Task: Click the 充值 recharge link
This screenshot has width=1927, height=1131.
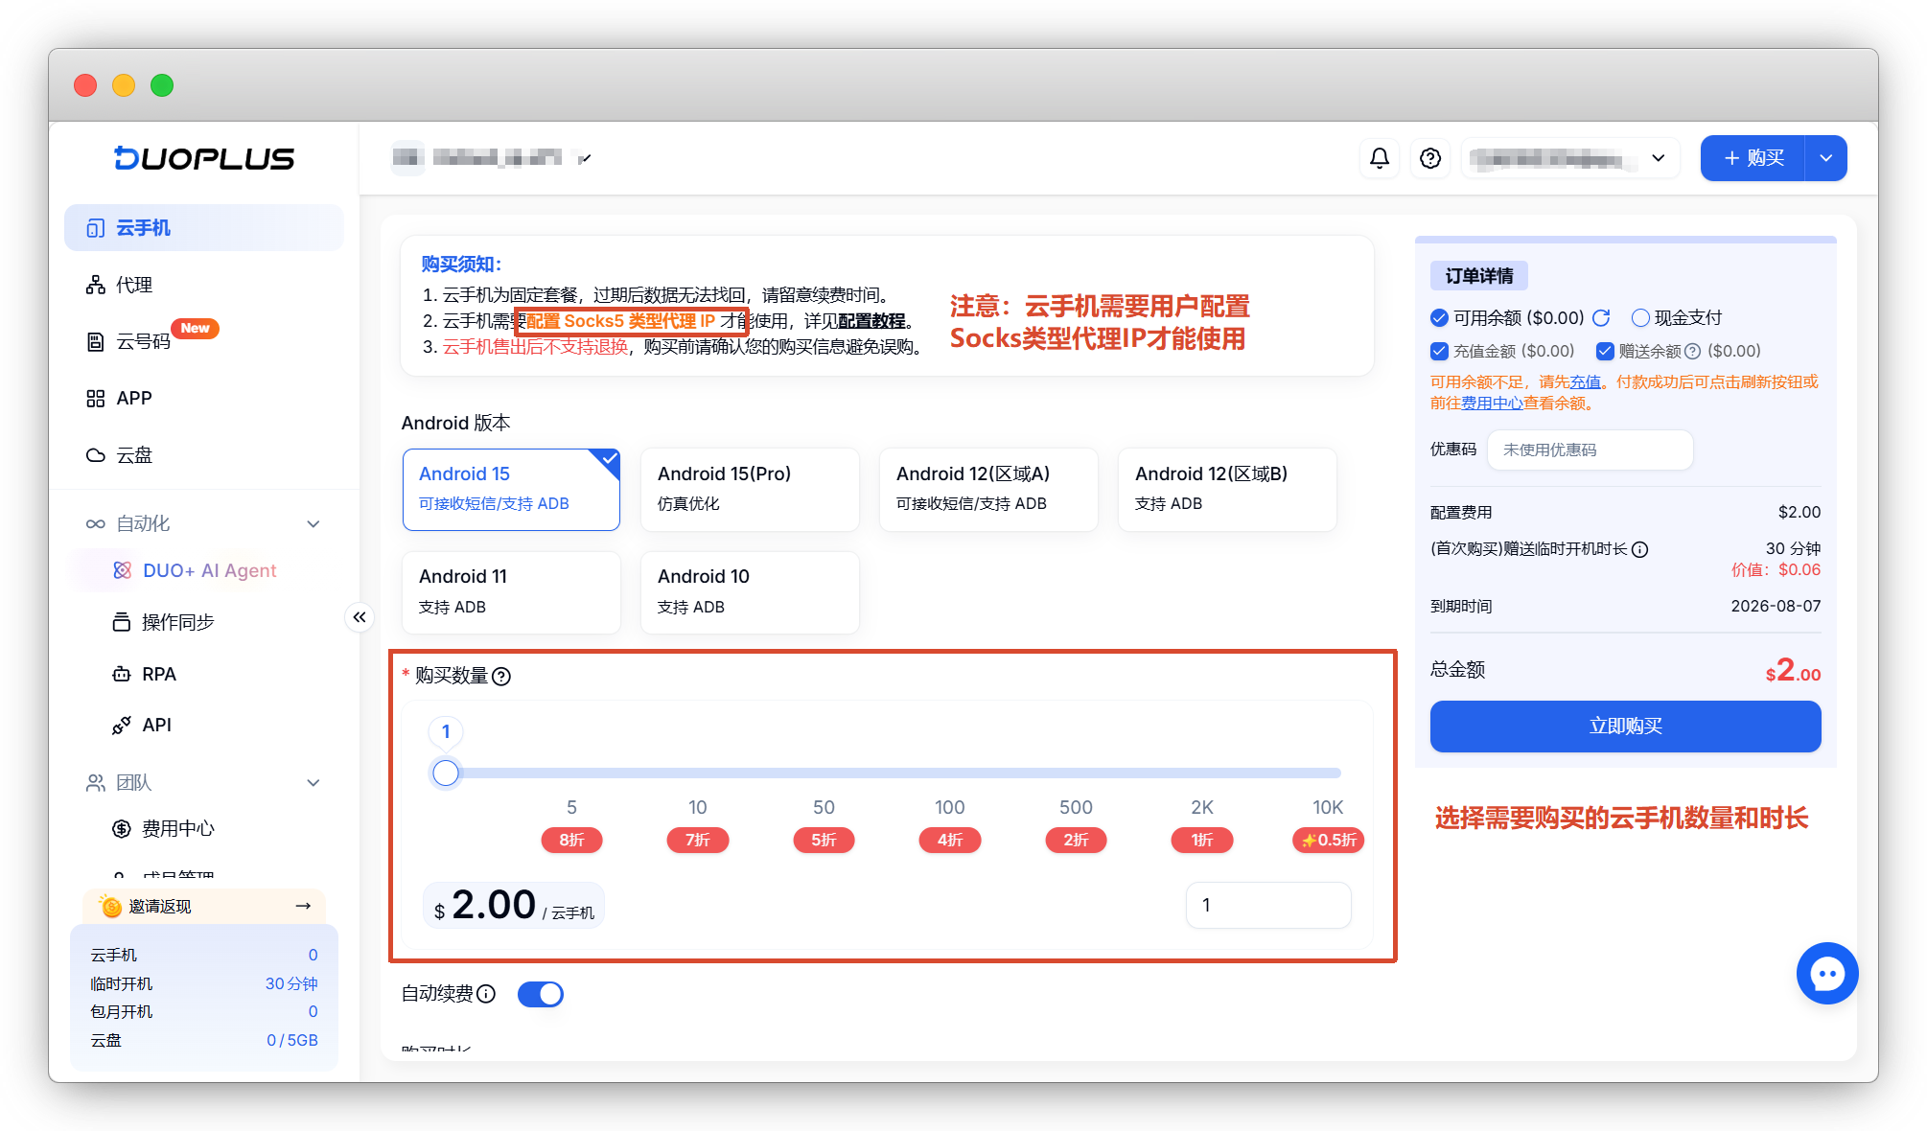Action: click(x=1585, y=381)
